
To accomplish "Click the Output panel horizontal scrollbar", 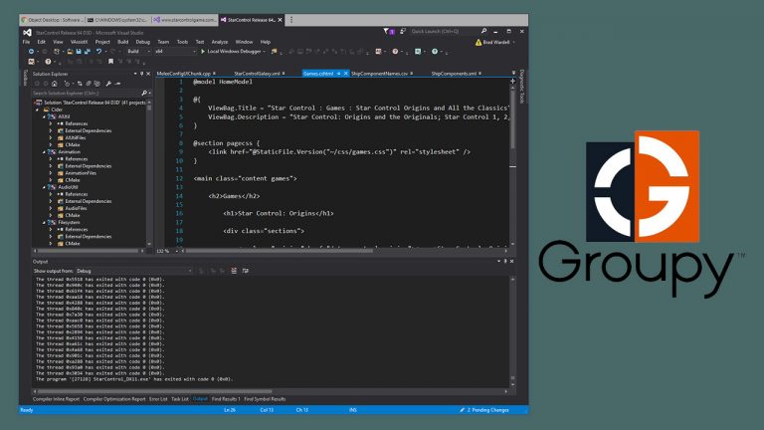I will [x=271, y=391].
